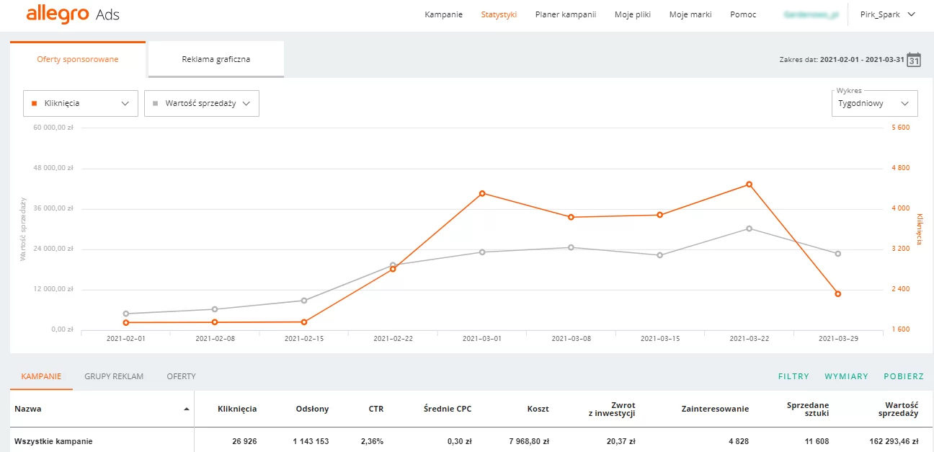Open the date range calendar icon
934x452 pixels.
click(913, 60)
